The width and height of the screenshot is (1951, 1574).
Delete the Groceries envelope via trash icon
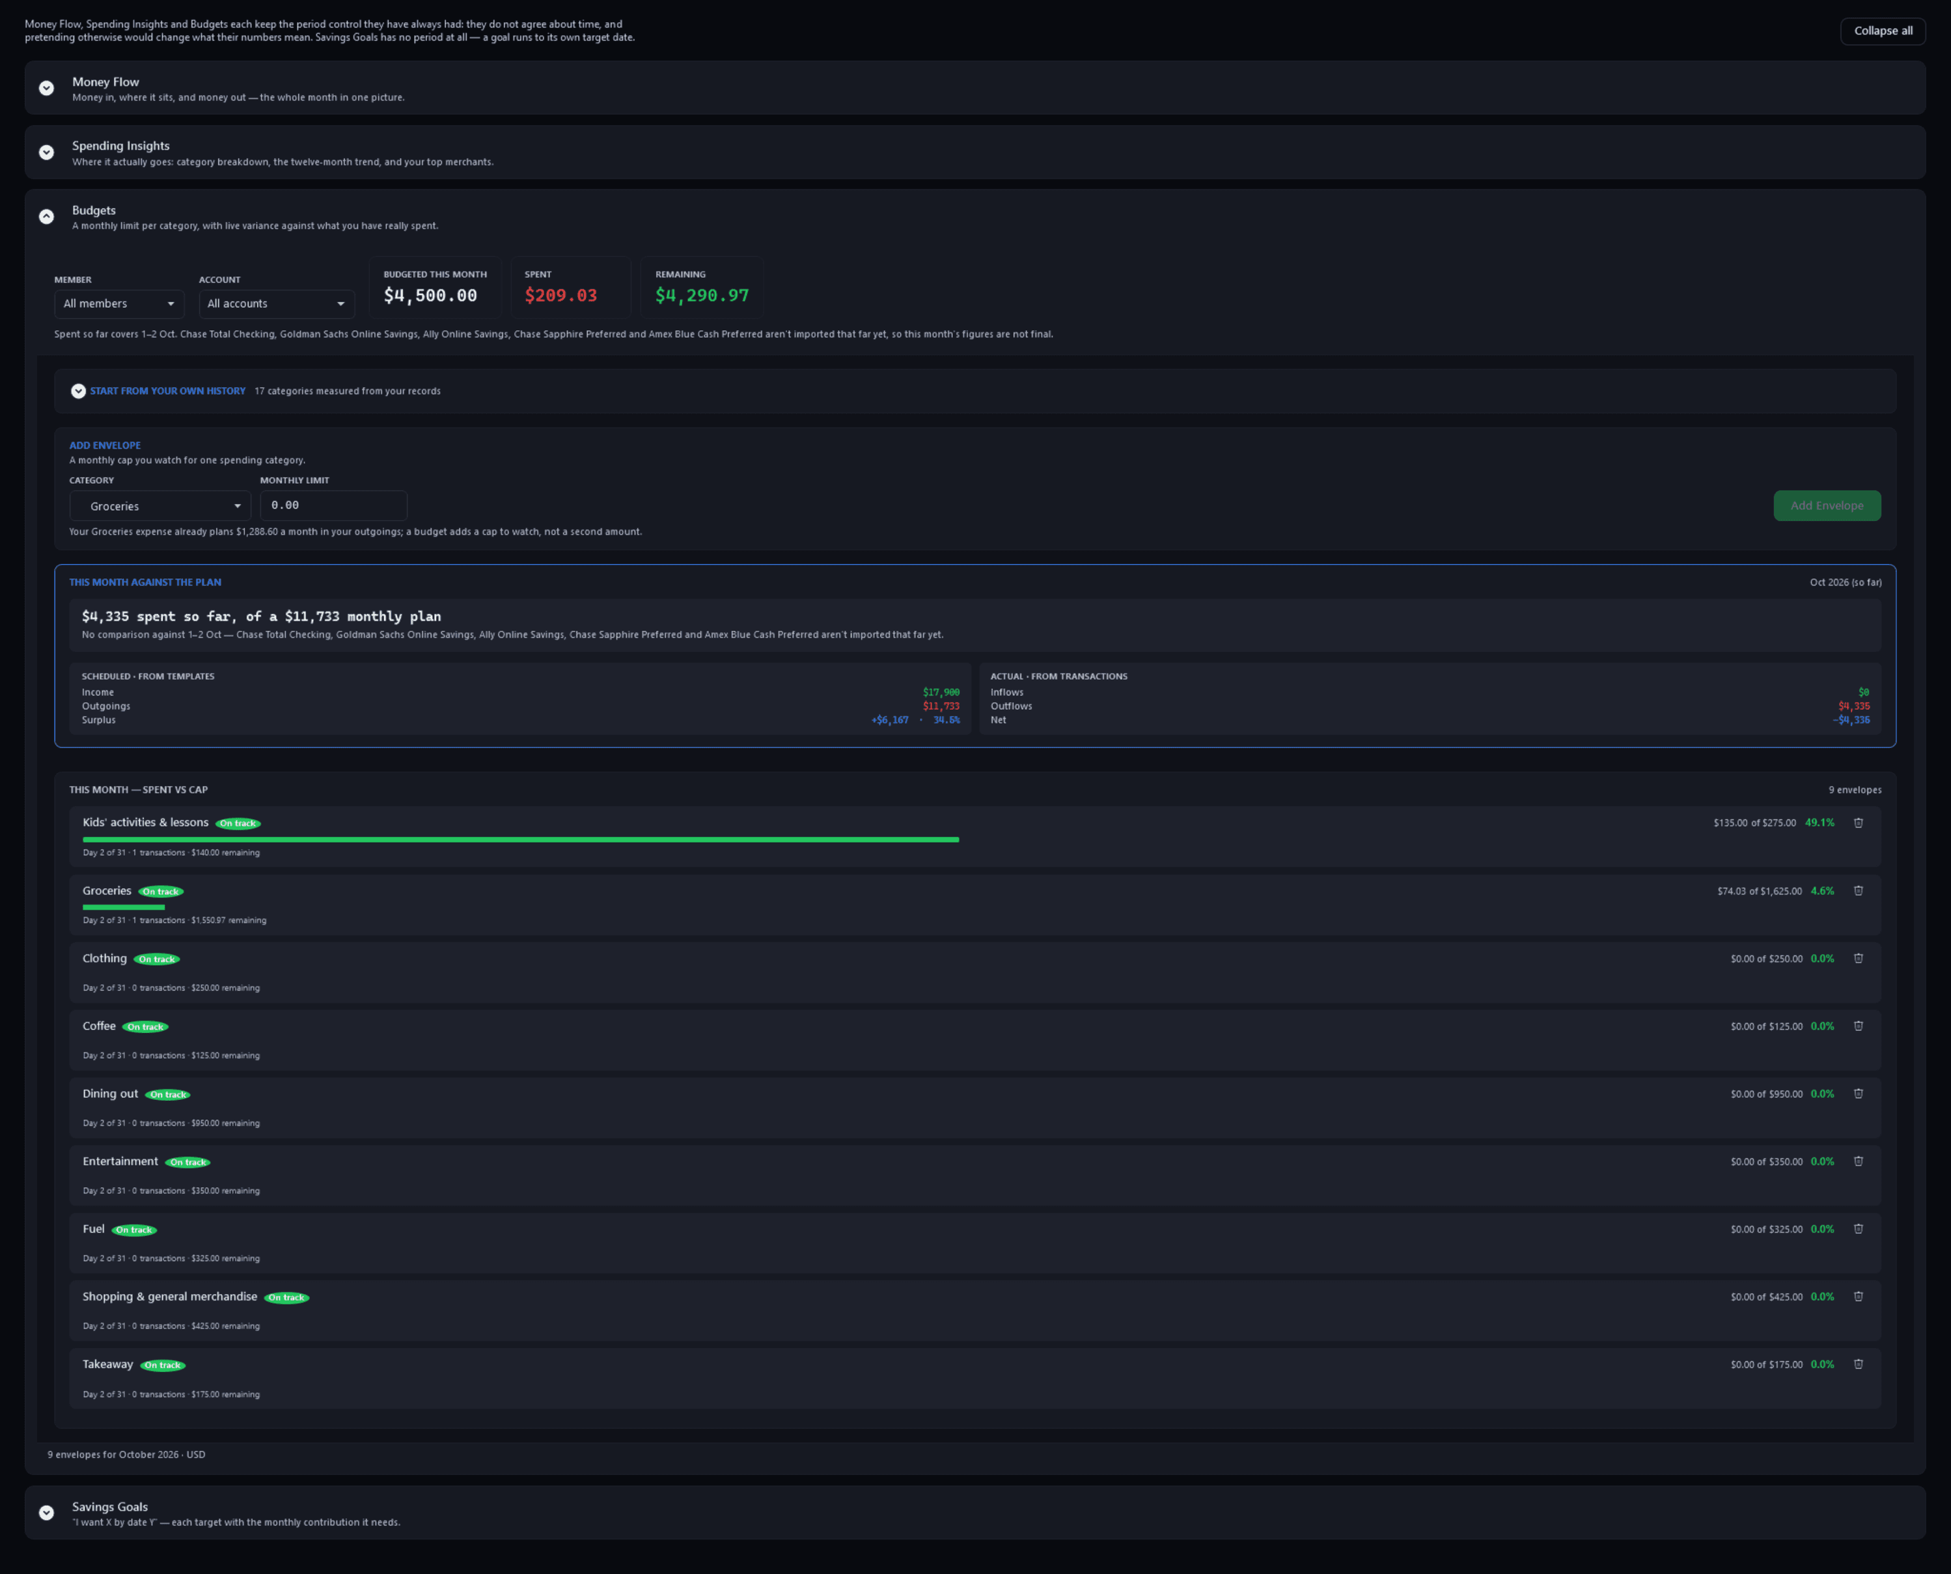[x=1858, y=890]
